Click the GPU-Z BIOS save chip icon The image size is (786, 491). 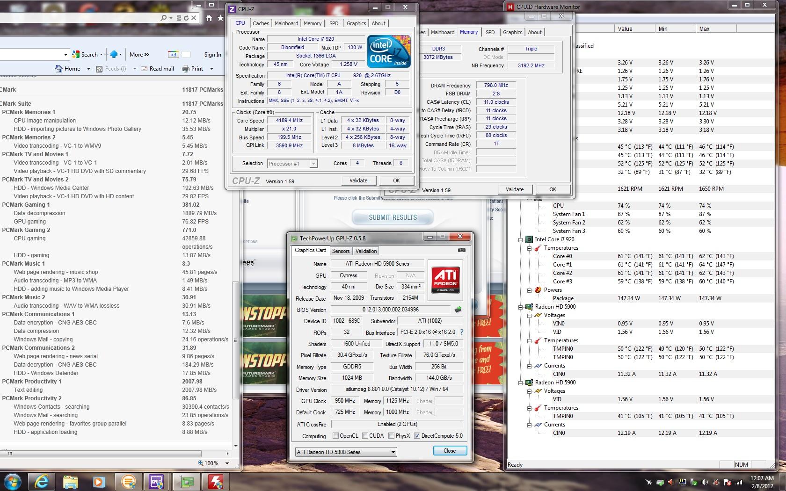pyautogui.click(x=458, y=310)
